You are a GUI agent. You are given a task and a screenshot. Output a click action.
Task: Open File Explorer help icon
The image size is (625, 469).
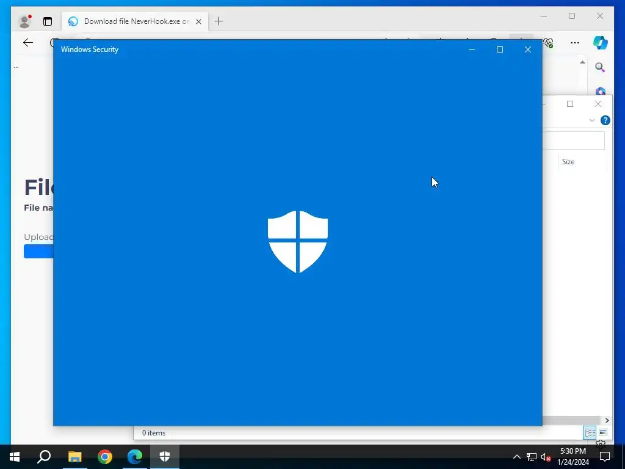605,120
